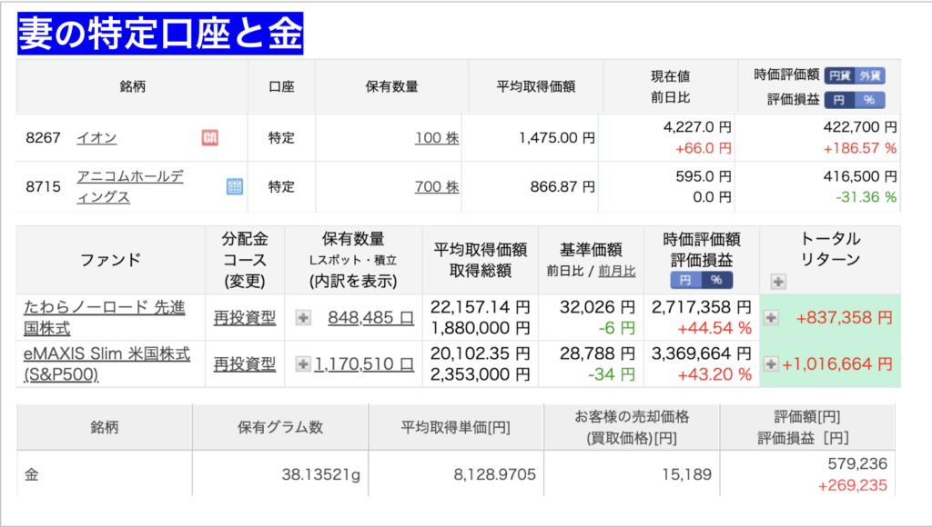Viewport: 932px width, 527px height.
Task: Click current price 4,227.0 円
Action: [697, 127]
